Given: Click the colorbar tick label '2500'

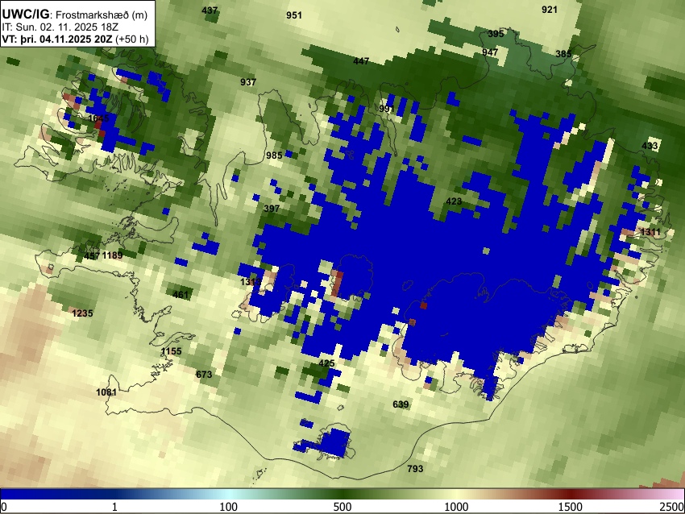Looking at the screenshot, I should (673, 507).
